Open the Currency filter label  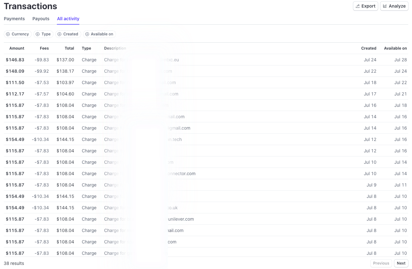pyautogui.click(x=20, y=34)
